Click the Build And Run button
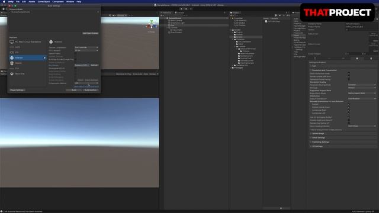The height and width of the screenshot is (213, 379). 91,90
